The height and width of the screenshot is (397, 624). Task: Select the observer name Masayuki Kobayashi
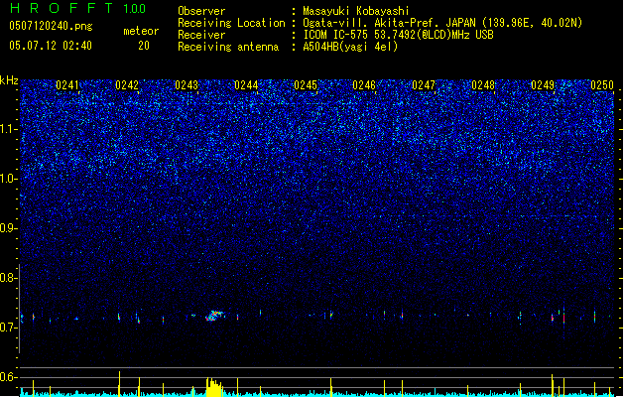point(356,11)
